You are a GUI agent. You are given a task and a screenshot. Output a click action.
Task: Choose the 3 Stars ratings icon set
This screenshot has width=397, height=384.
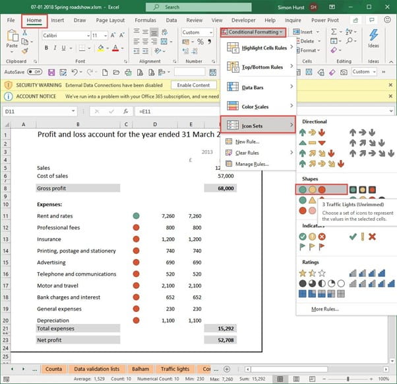pos(313,272)
